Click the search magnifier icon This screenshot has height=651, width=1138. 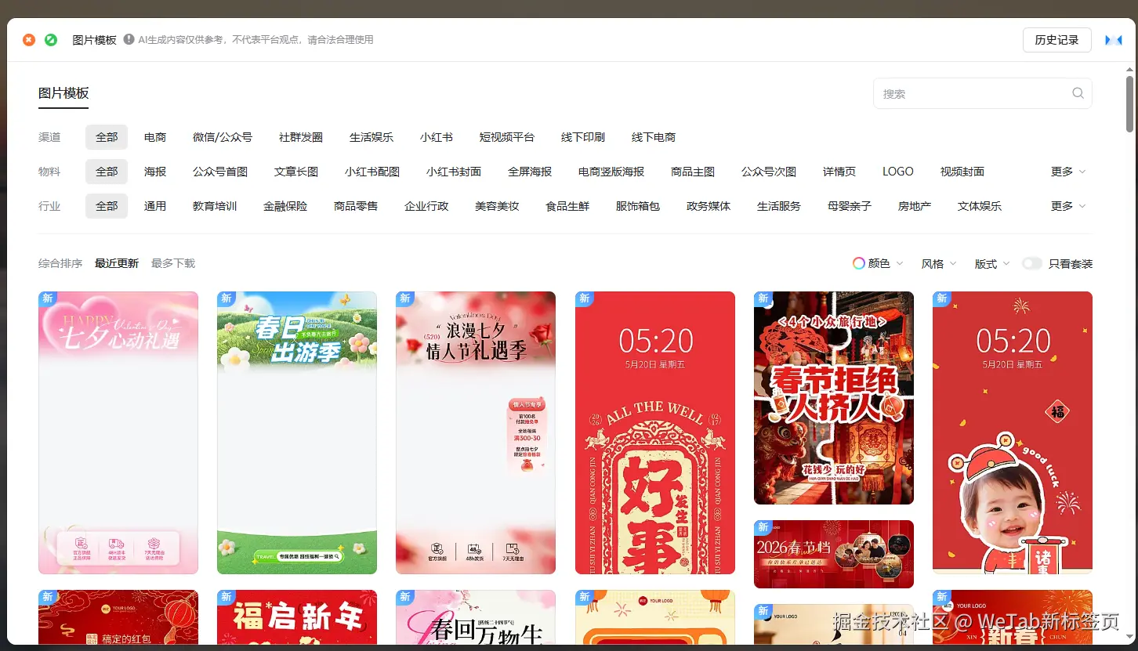pyautogui.click(x=1078, y=93)
